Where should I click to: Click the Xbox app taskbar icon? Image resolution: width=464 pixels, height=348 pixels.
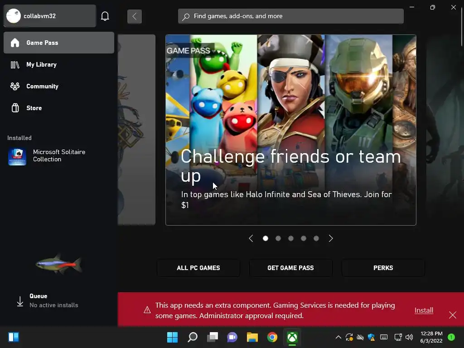tap(292, 337)
